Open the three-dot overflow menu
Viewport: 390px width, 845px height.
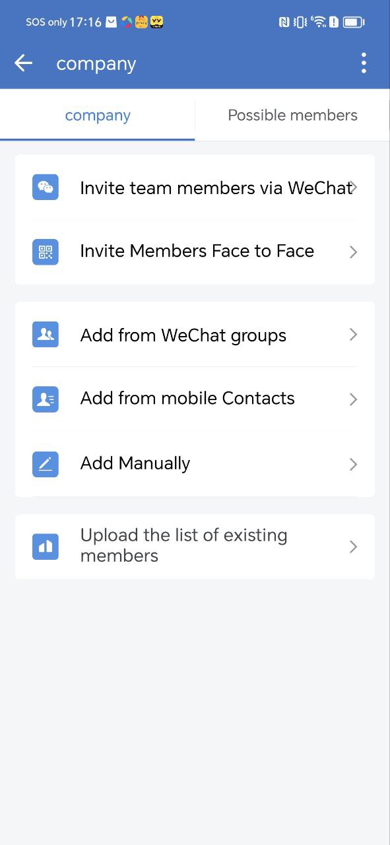(364, 63)
